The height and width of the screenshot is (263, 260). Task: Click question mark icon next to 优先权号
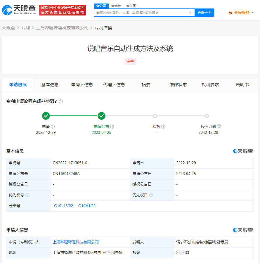27,195
